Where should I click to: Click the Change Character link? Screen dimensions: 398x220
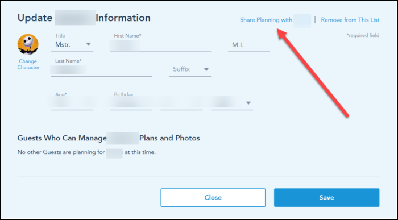tap(28, 64)
